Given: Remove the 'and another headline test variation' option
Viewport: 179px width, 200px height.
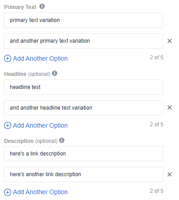Looking at the screenshot, I should 170,107.
